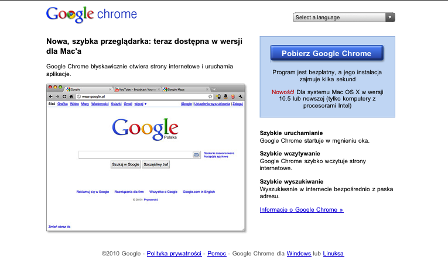This screenshot has height=266, width=448.
Task: Click the Grafika link in preview nav bar
Action: [x=62, y=104]
